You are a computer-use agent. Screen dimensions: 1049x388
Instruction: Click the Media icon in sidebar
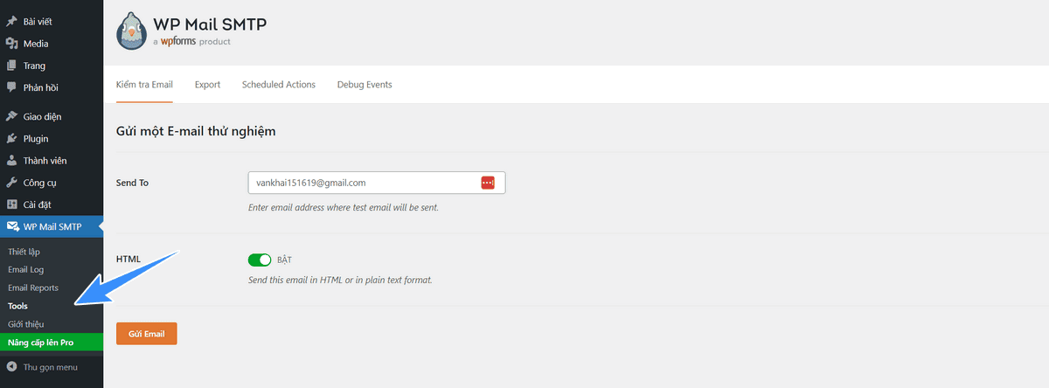11,44
